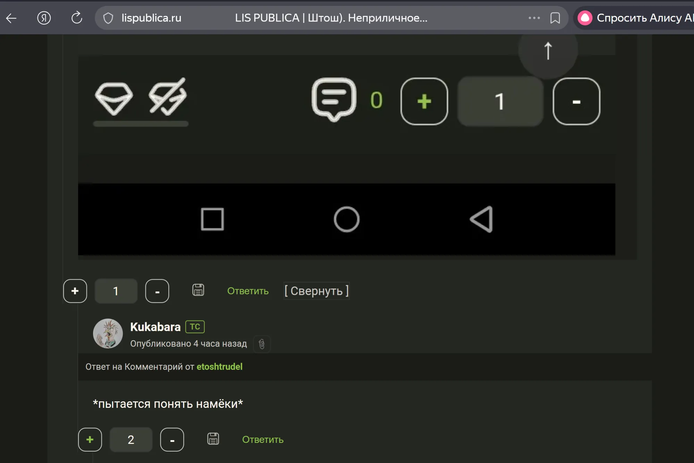Image resolution: width=694 pixels, height=463 pixels.
Task: Bookmark this page via bookmark icon
Action: 555,18
